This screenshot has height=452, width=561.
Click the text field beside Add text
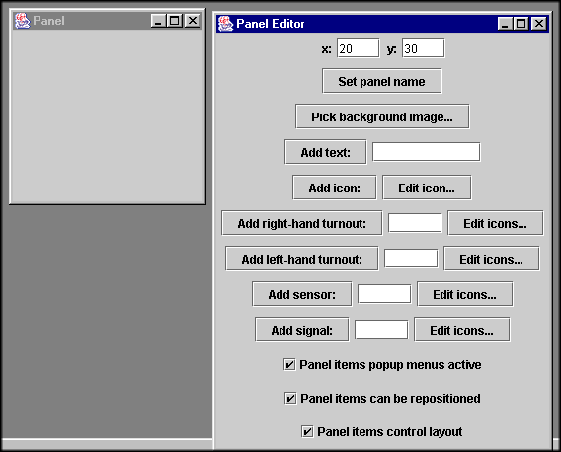click(426, 152)
